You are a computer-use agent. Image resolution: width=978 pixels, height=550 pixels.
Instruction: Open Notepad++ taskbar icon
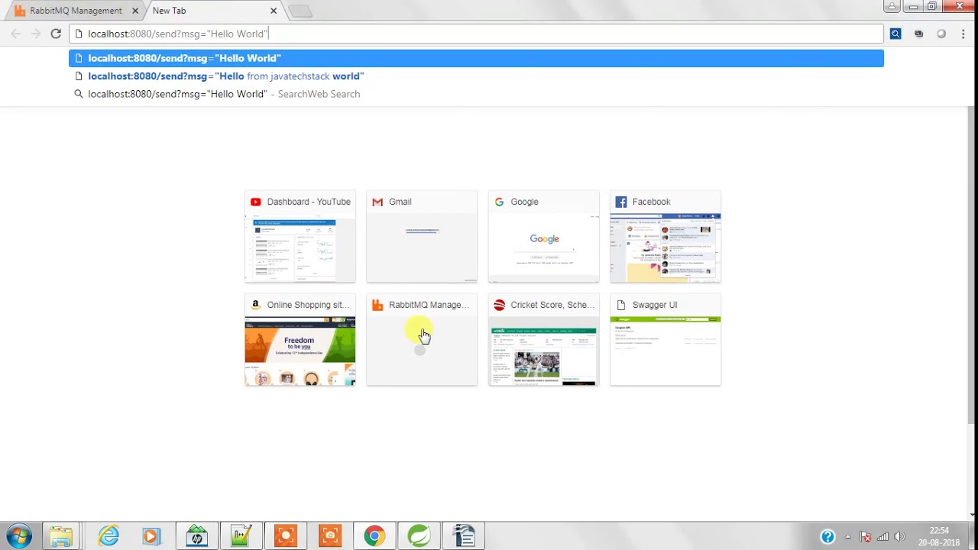(x=241, y=536)
